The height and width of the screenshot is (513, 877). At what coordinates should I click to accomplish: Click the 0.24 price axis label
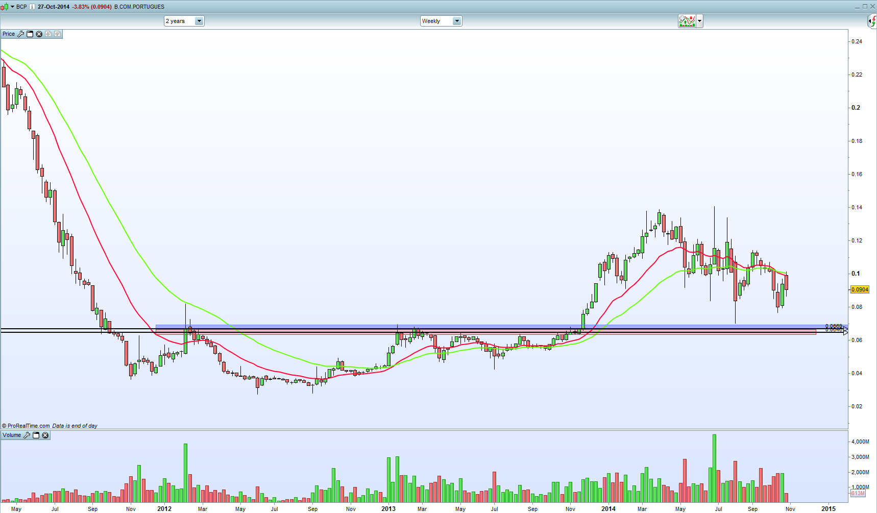[x=857, y=41]
